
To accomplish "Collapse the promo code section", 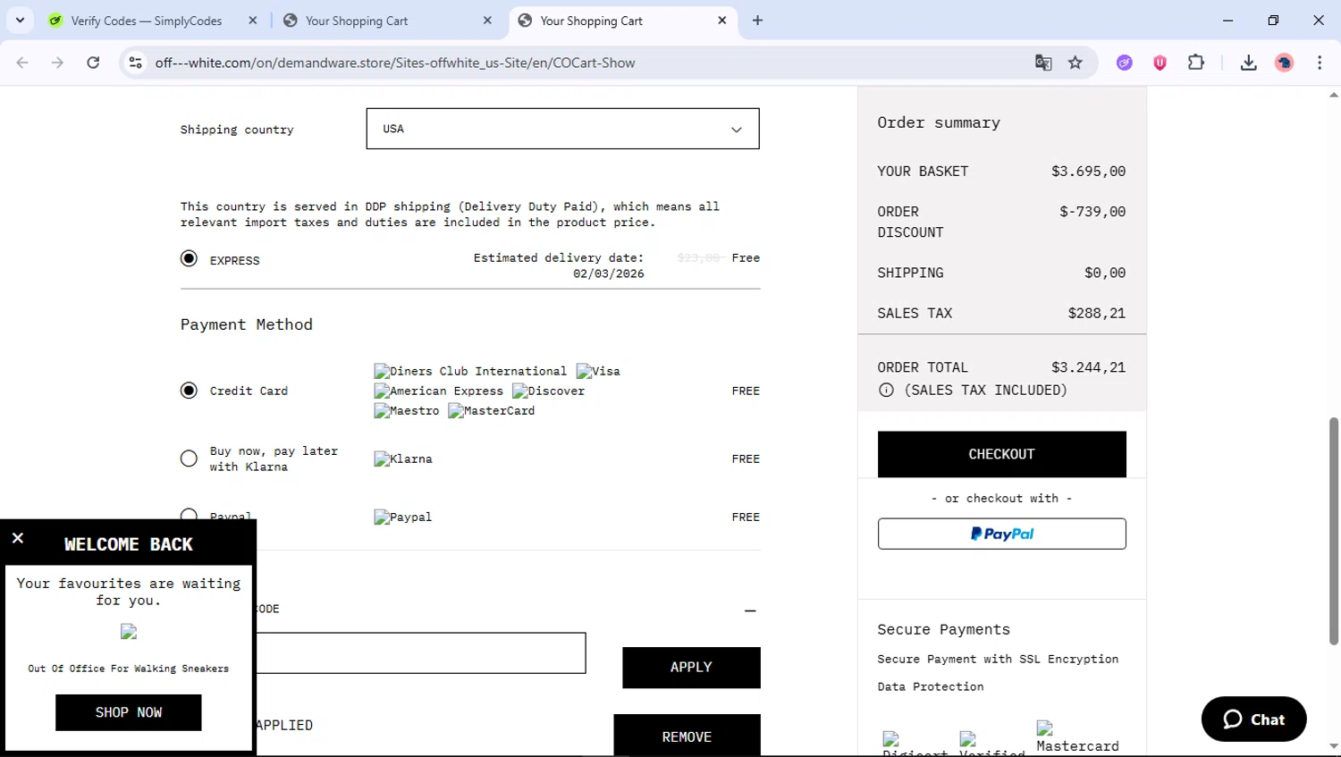I will pos(750,610).
